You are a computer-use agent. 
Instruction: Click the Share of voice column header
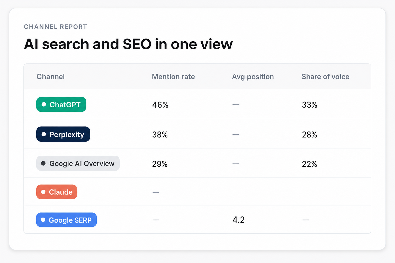tap(325, 77)
